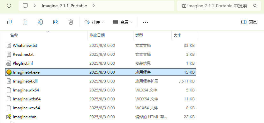The width and height of the screenshot is (264, 123).
Task: Click the Copy toolbar icon
Action: [x=10, y=22]
